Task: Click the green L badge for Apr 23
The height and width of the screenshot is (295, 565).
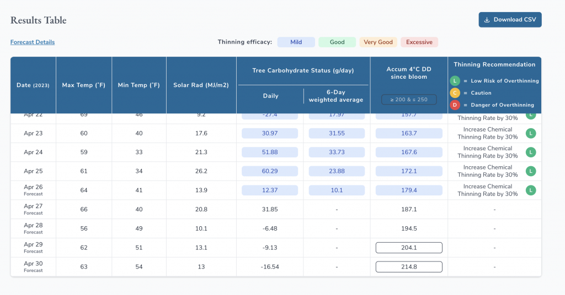Action: point(531,133)
